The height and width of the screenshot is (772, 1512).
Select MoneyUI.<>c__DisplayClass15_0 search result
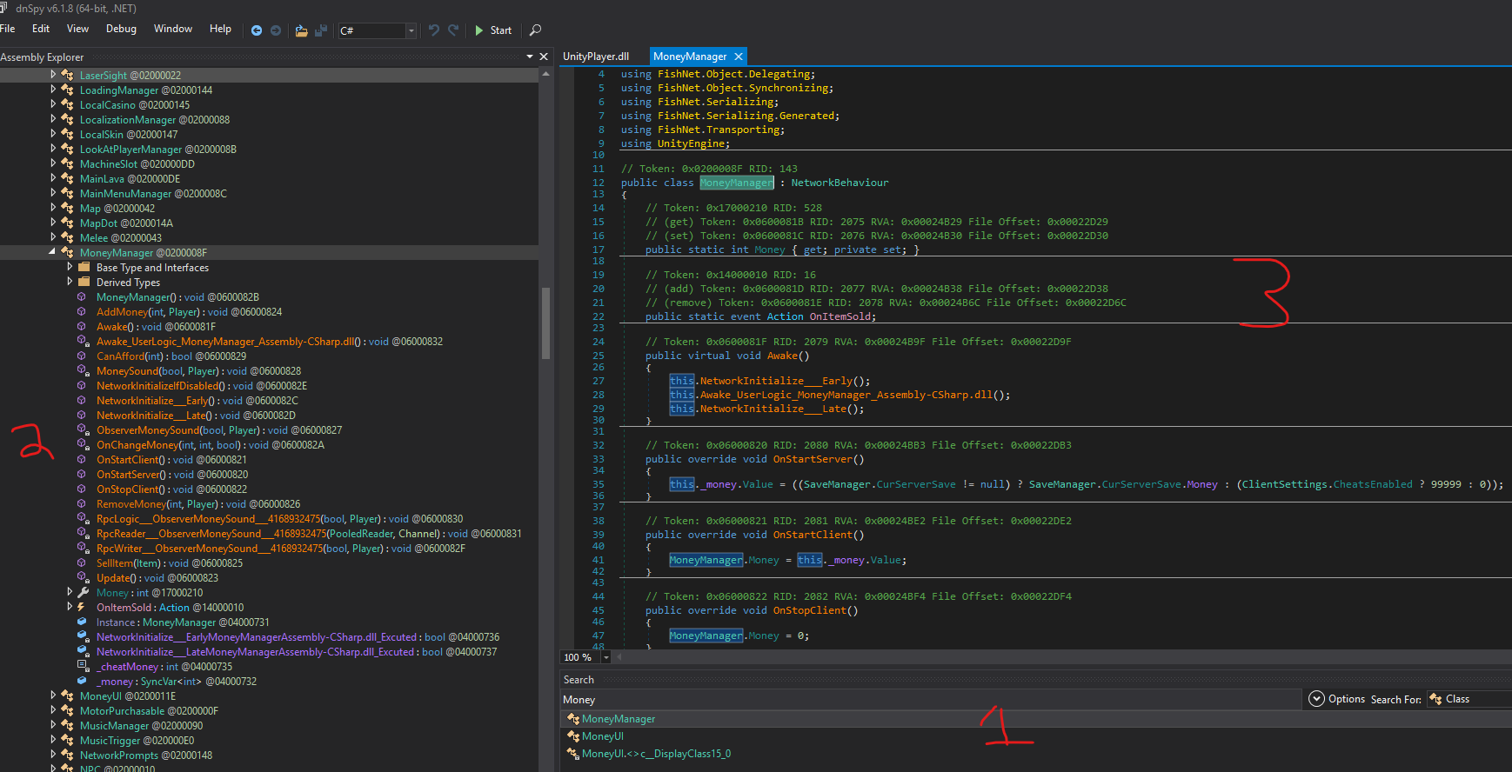(656, 754)
